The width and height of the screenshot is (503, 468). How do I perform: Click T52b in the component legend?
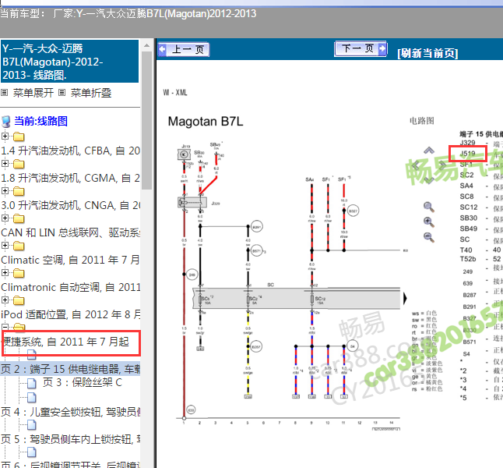(468, 259)
